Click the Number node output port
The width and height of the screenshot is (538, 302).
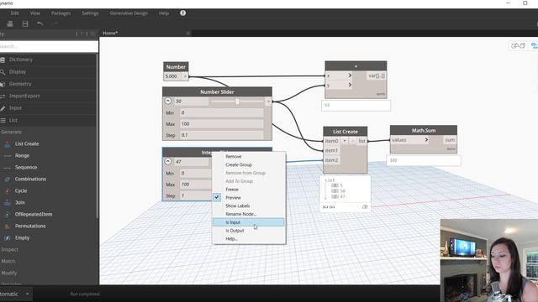185,76
